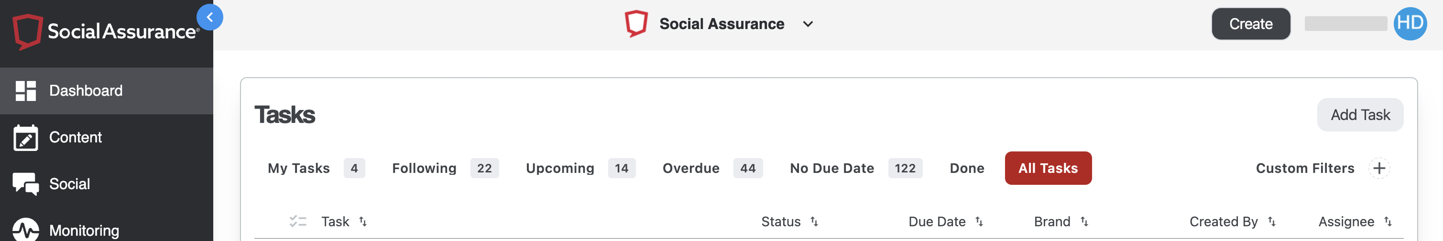
Task: Open the Content calendar-edit icon
Action: [26, 138]
